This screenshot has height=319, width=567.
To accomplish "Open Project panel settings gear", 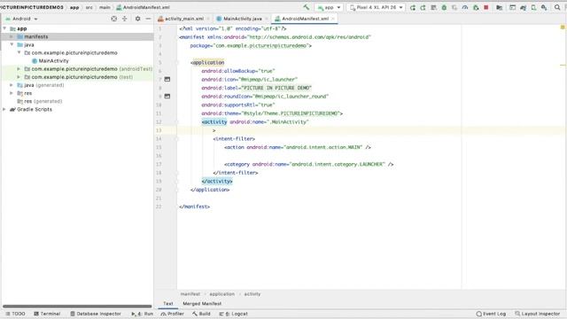I will coord(138,19).
